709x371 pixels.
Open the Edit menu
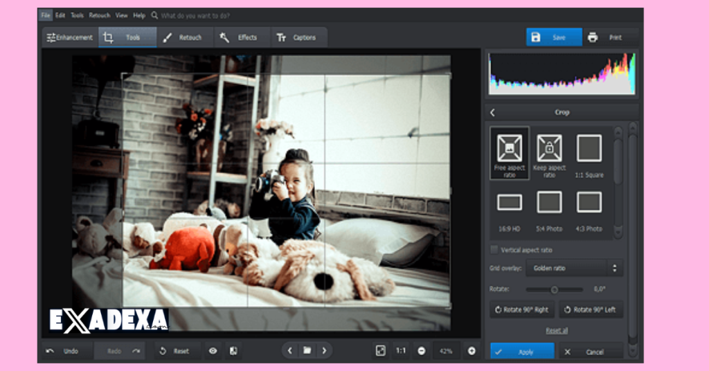point(60,15)
